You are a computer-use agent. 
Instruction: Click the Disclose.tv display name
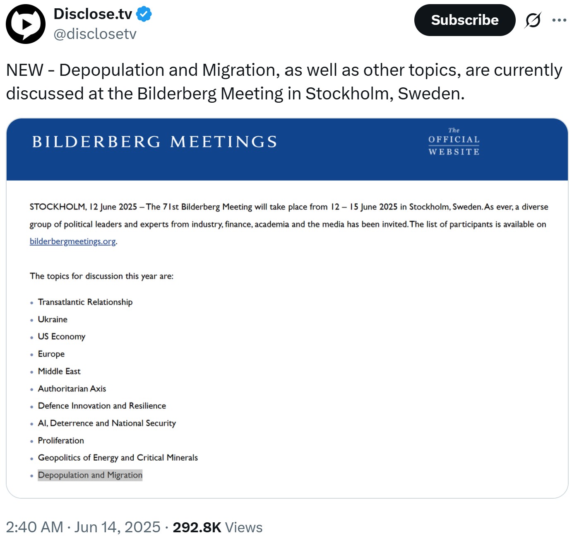(93, 14)
